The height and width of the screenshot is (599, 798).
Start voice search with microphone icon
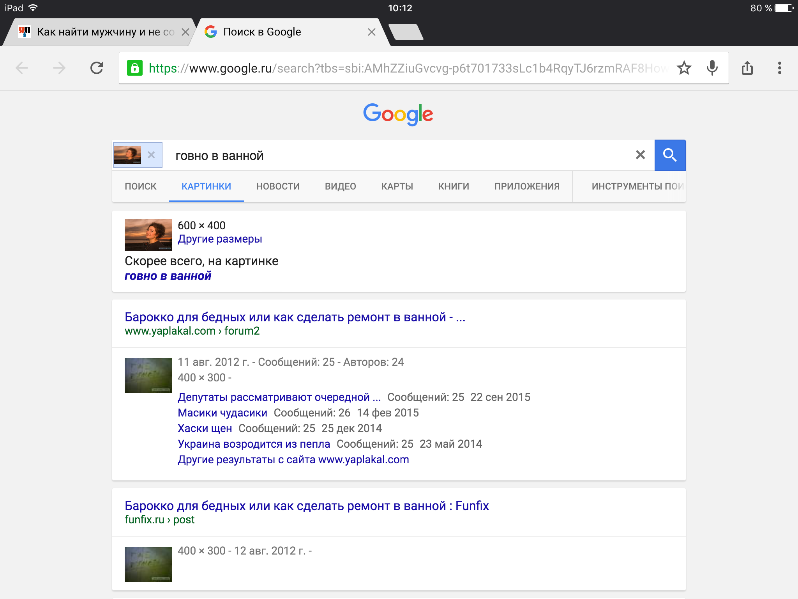712,68
